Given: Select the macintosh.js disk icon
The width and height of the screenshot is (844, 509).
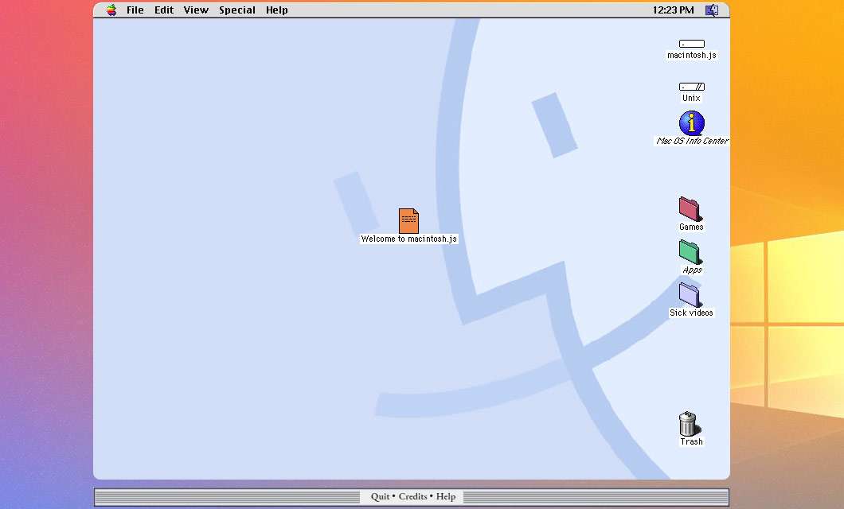Looking at the screenshot, I should pyautogui.click(x=692, y=44).
